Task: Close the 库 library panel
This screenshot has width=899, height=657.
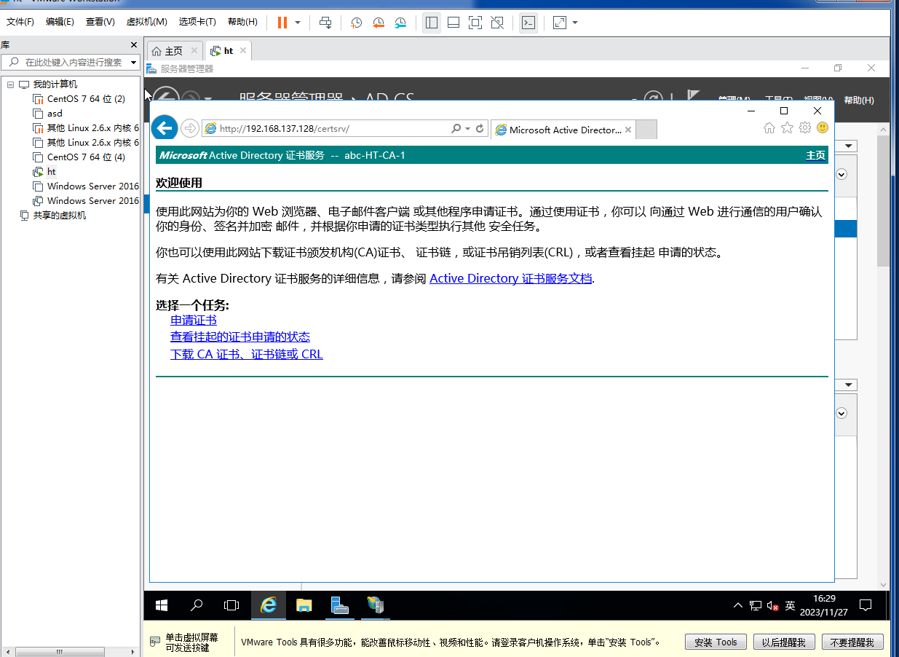Action: tap(134, 45)
